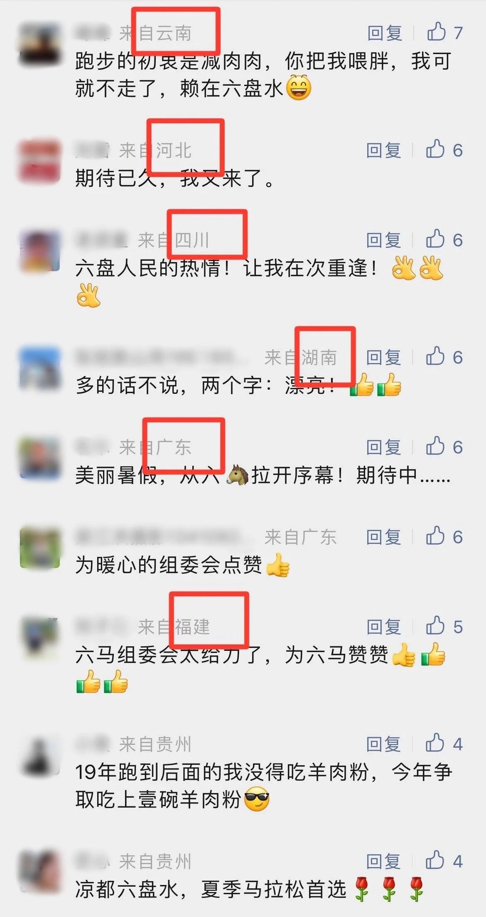View the profile picture beside 为暖心的组委会点赞

pos(40,548)
